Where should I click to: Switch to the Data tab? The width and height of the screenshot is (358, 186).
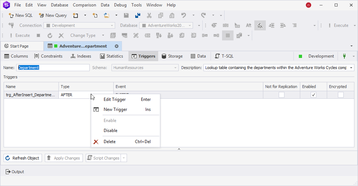click(x=198, y=56)
